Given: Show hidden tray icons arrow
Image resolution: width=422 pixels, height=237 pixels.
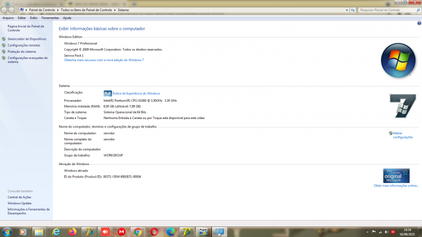Looking at the screenshot, I should point(367,232).
